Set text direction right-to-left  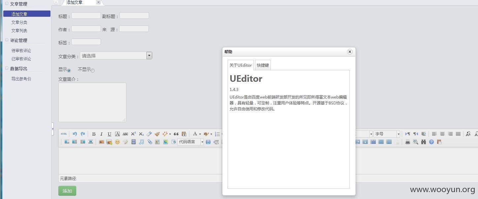coord(415,134)
